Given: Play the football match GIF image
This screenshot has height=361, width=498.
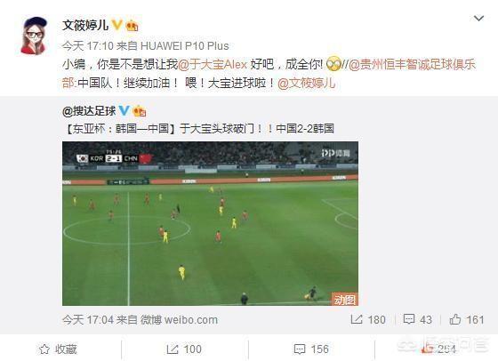Looking at the screenshot, I should click(x=210, y=223).
